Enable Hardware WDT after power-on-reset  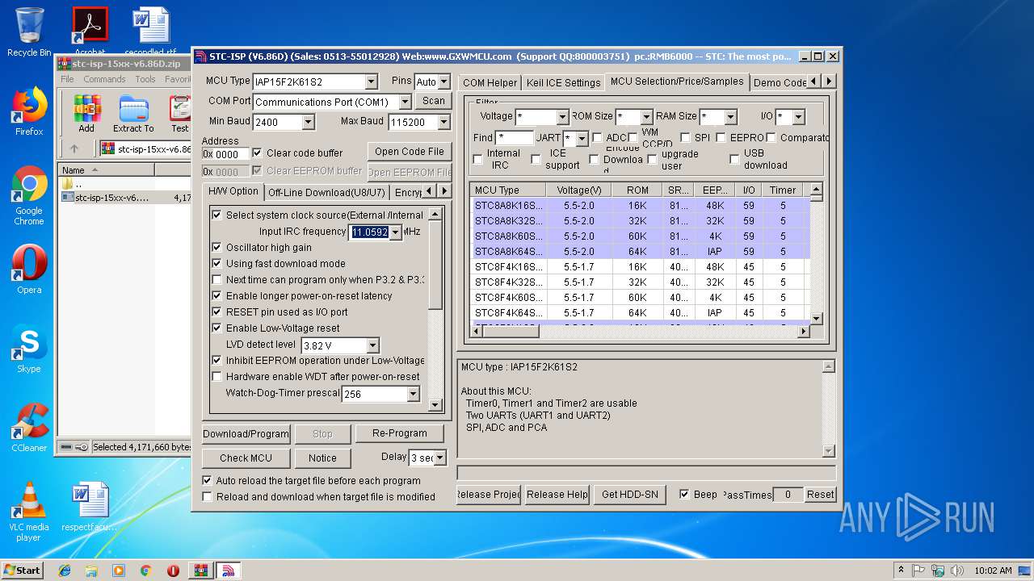point(216,376)
